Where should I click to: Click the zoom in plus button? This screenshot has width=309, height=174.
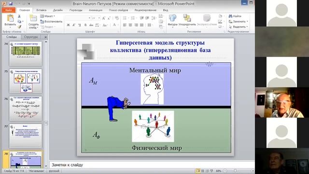point(253,171)
